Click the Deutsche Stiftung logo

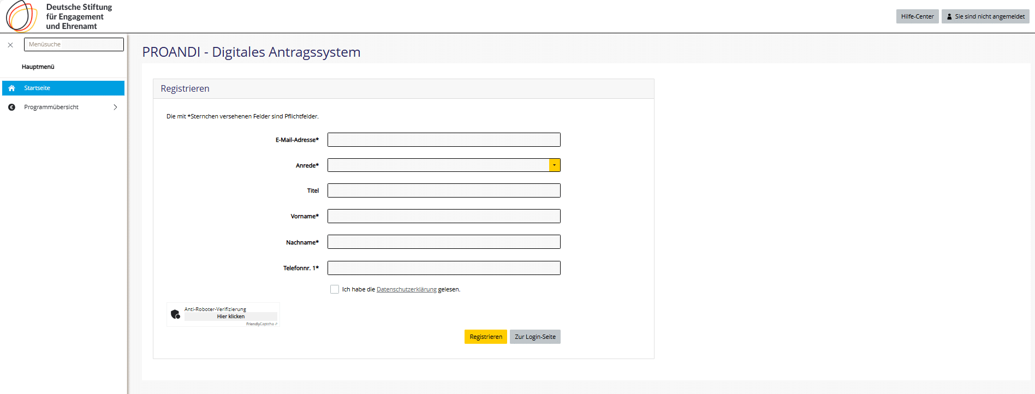coord(22,16)
